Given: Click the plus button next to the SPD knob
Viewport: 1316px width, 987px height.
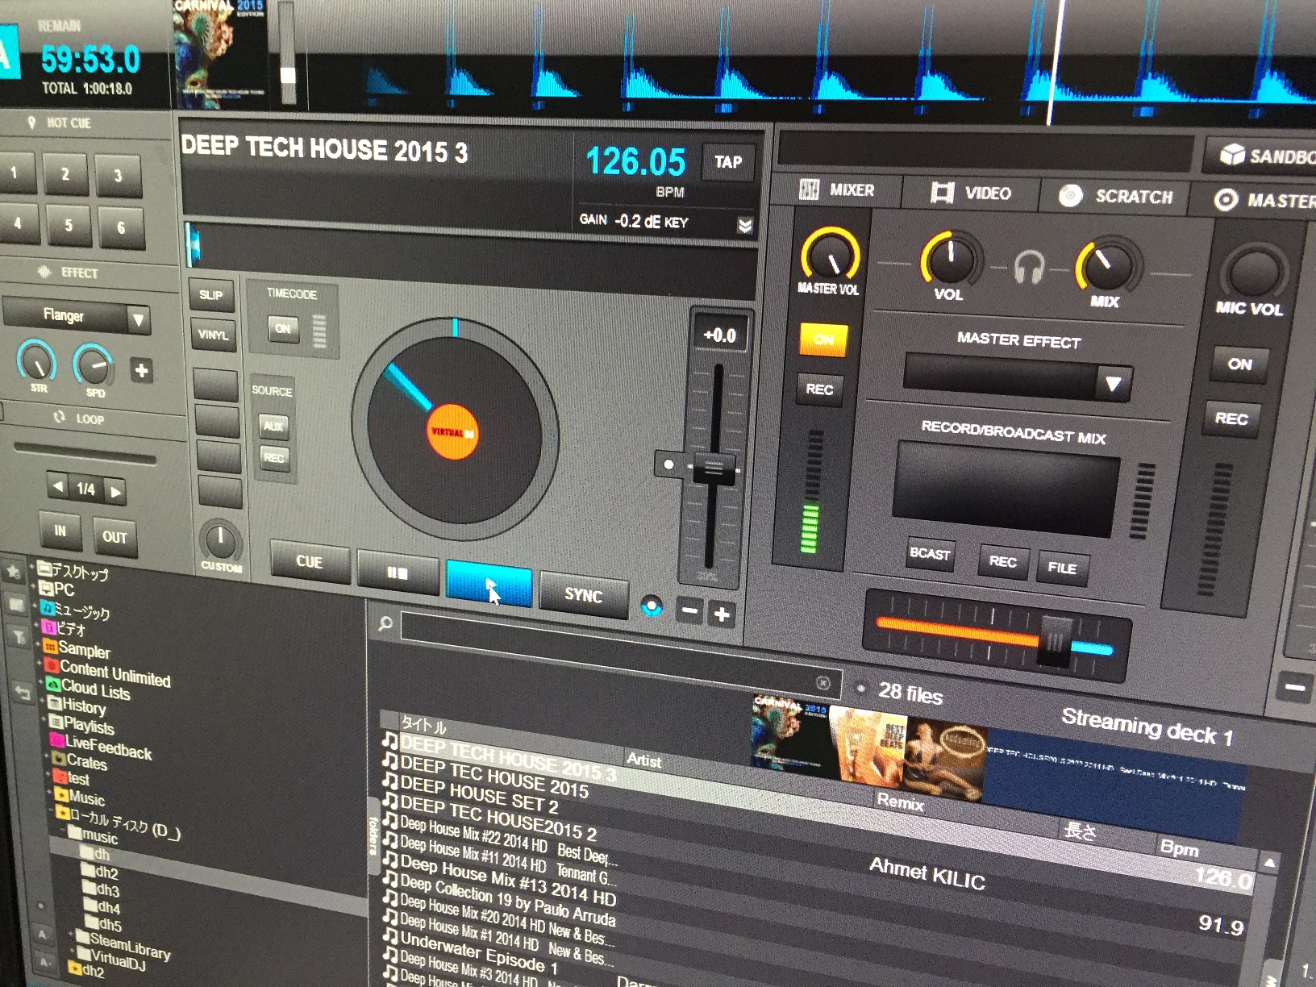Looking at the screenshot, I should coord(141,370).
